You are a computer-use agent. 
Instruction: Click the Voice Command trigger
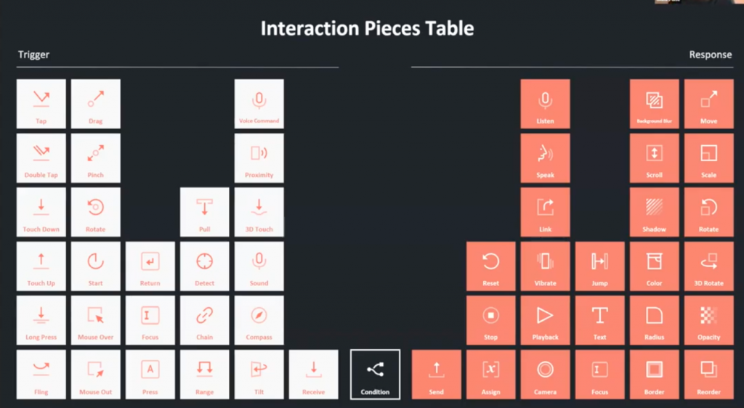click(259, 104)
